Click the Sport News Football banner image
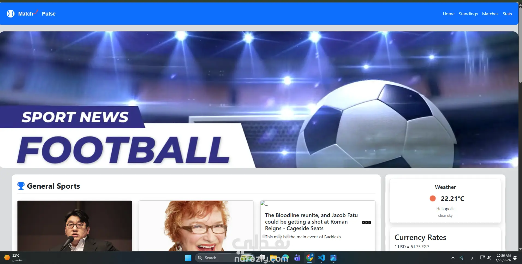Viewport: 522px width, 264px height. (x=259, y=100)
